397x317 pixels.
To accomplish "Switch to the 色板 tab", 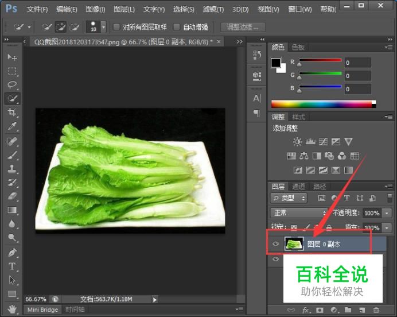I will tap(298, 47).
